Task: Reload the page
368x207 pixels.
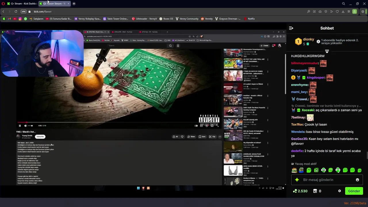Action: [x=16, y=11]
